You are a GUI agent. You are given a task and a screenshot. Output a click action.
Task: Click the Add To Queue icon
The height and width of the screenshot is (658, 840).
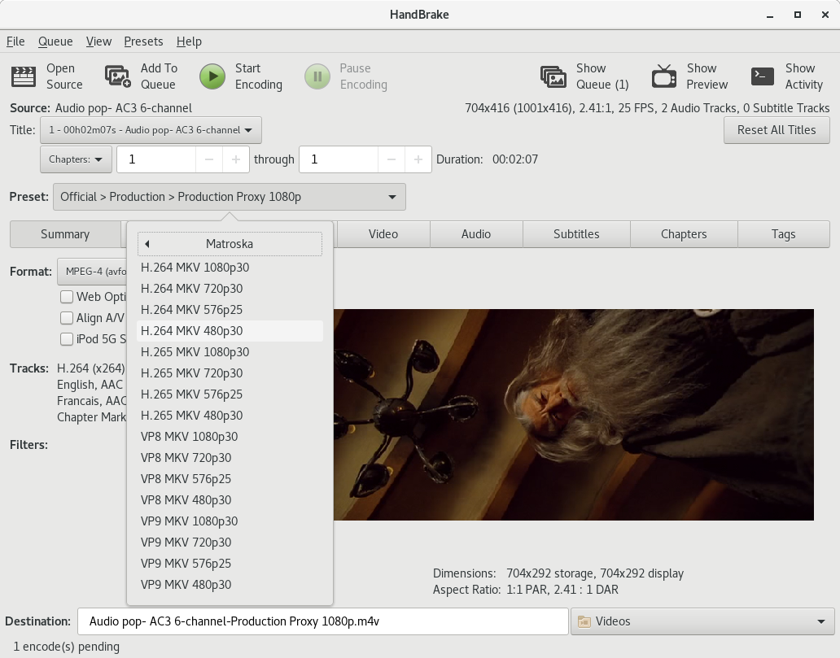coord(118,76)
